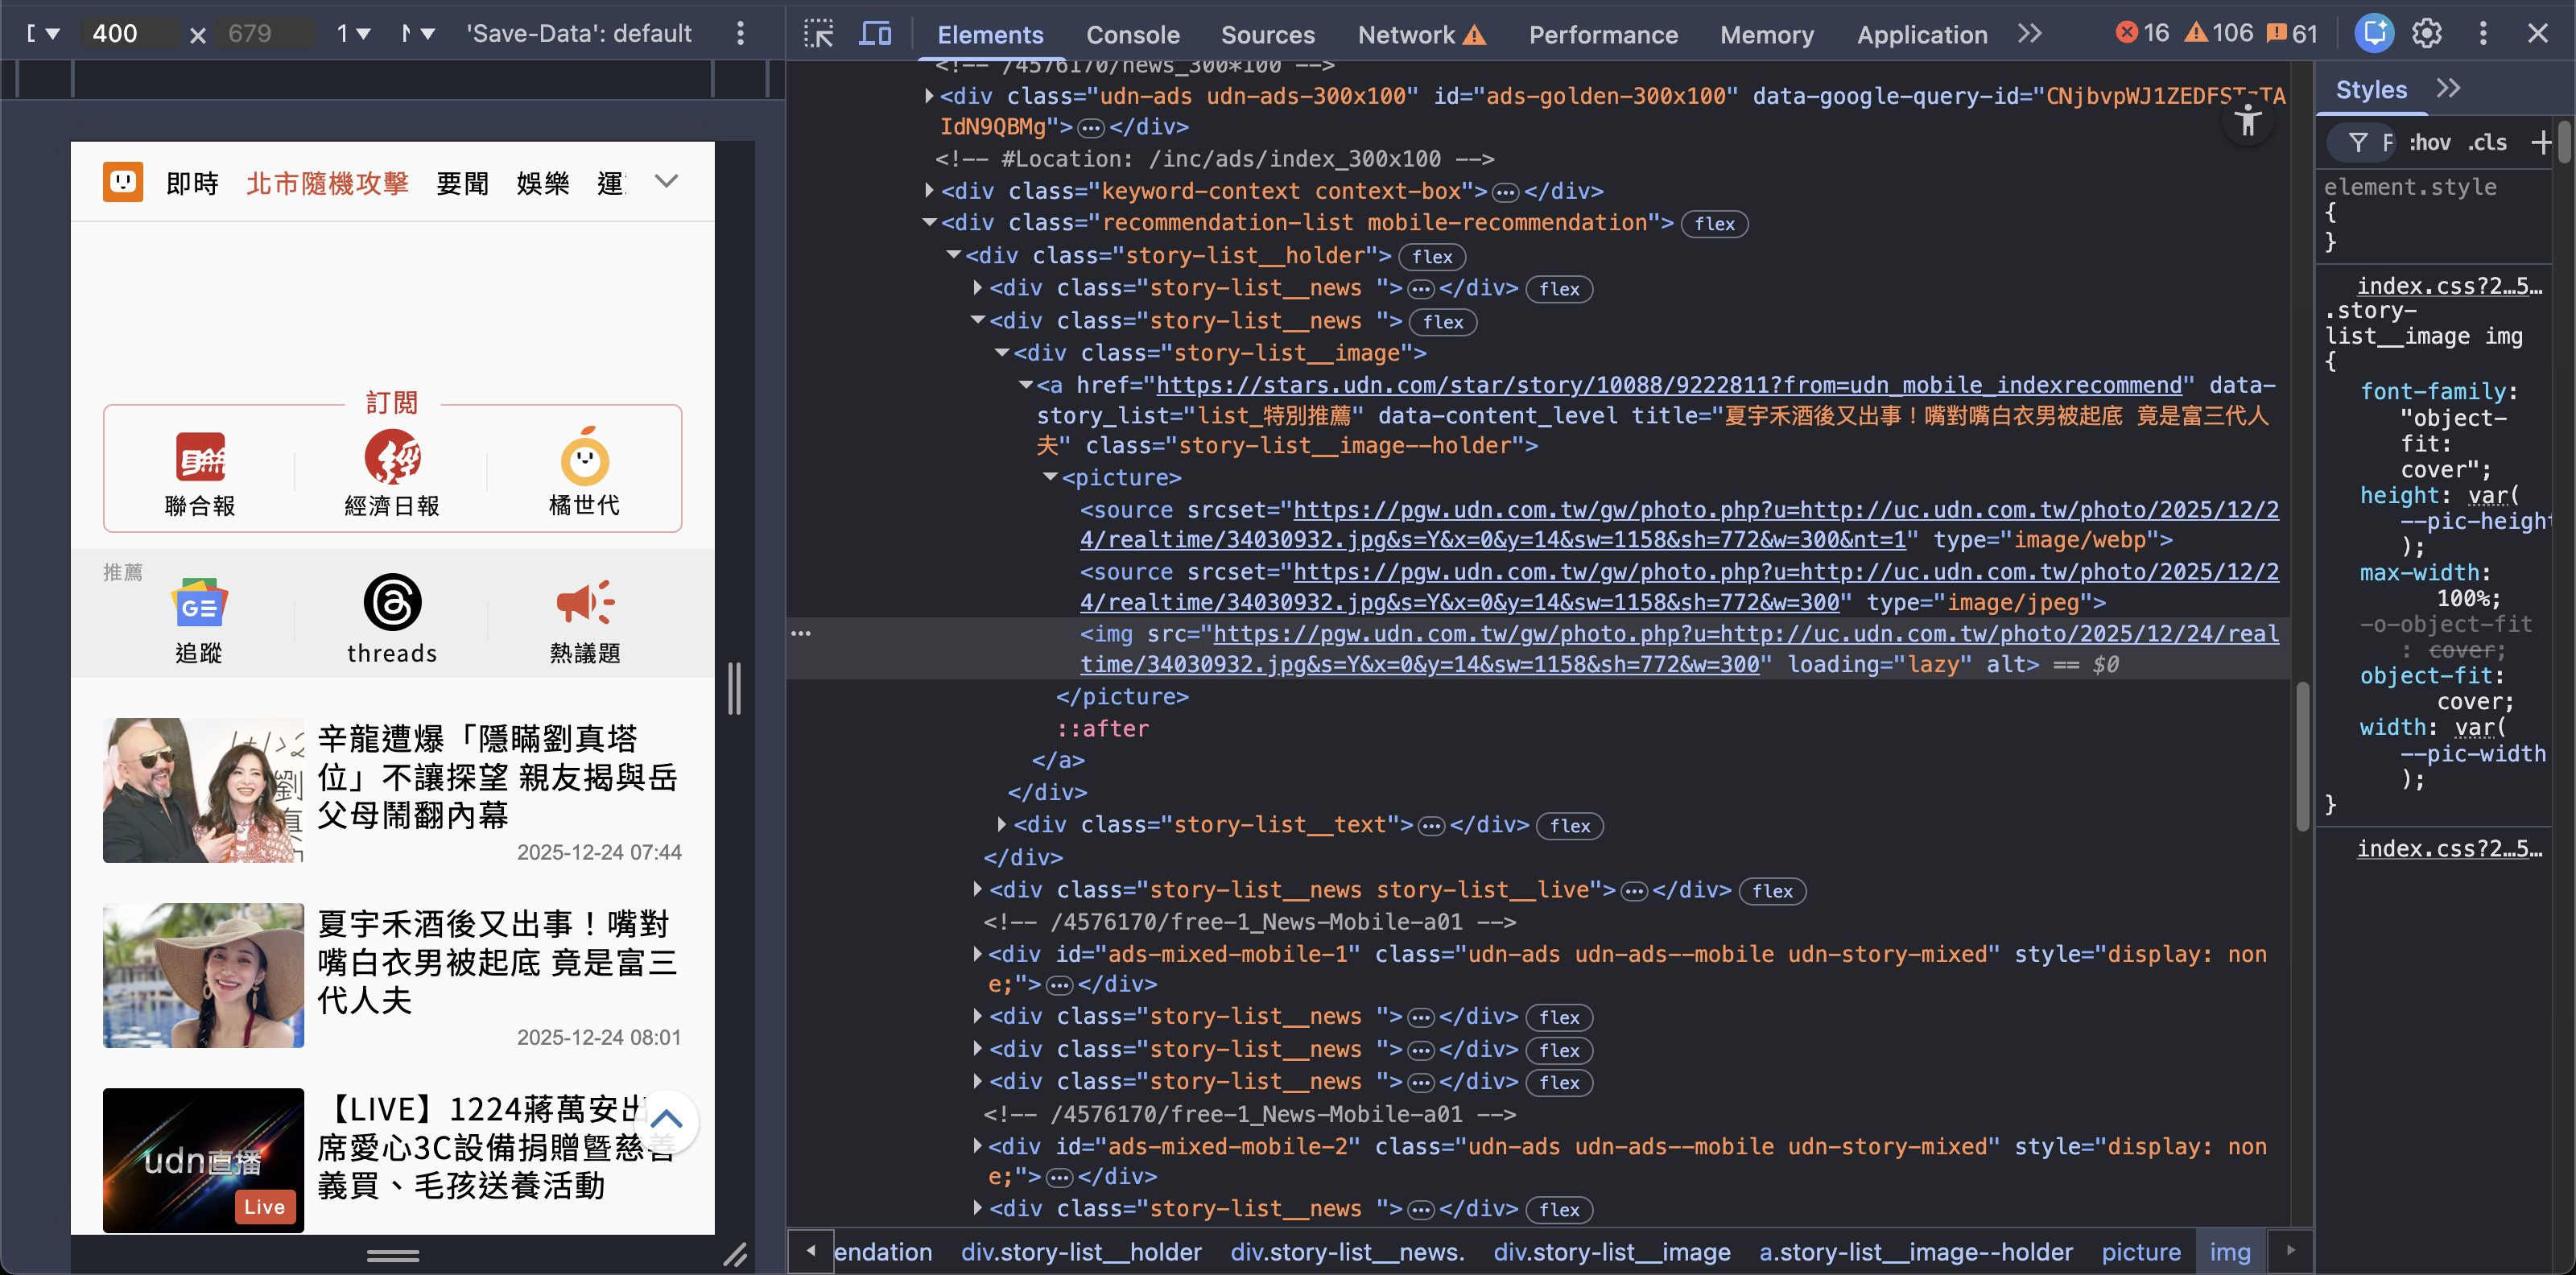
Task: Switch to the Application tab
Action: [1922, 35]
